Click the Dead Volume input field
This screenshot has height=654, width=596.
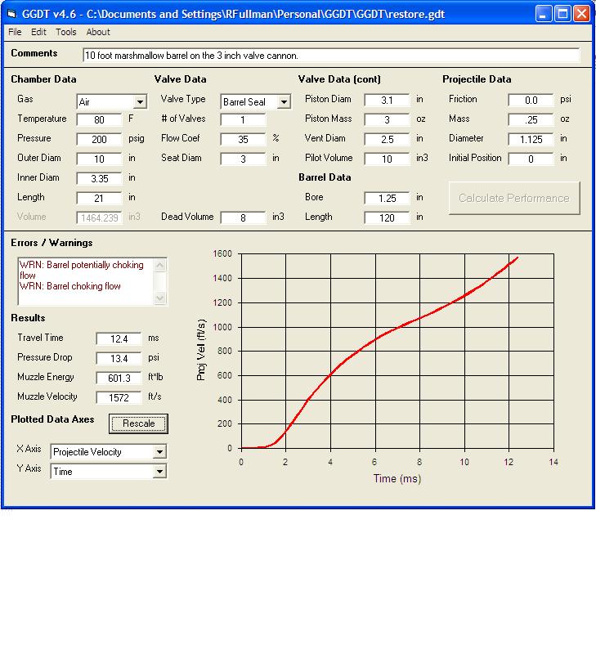pos(243,217)
